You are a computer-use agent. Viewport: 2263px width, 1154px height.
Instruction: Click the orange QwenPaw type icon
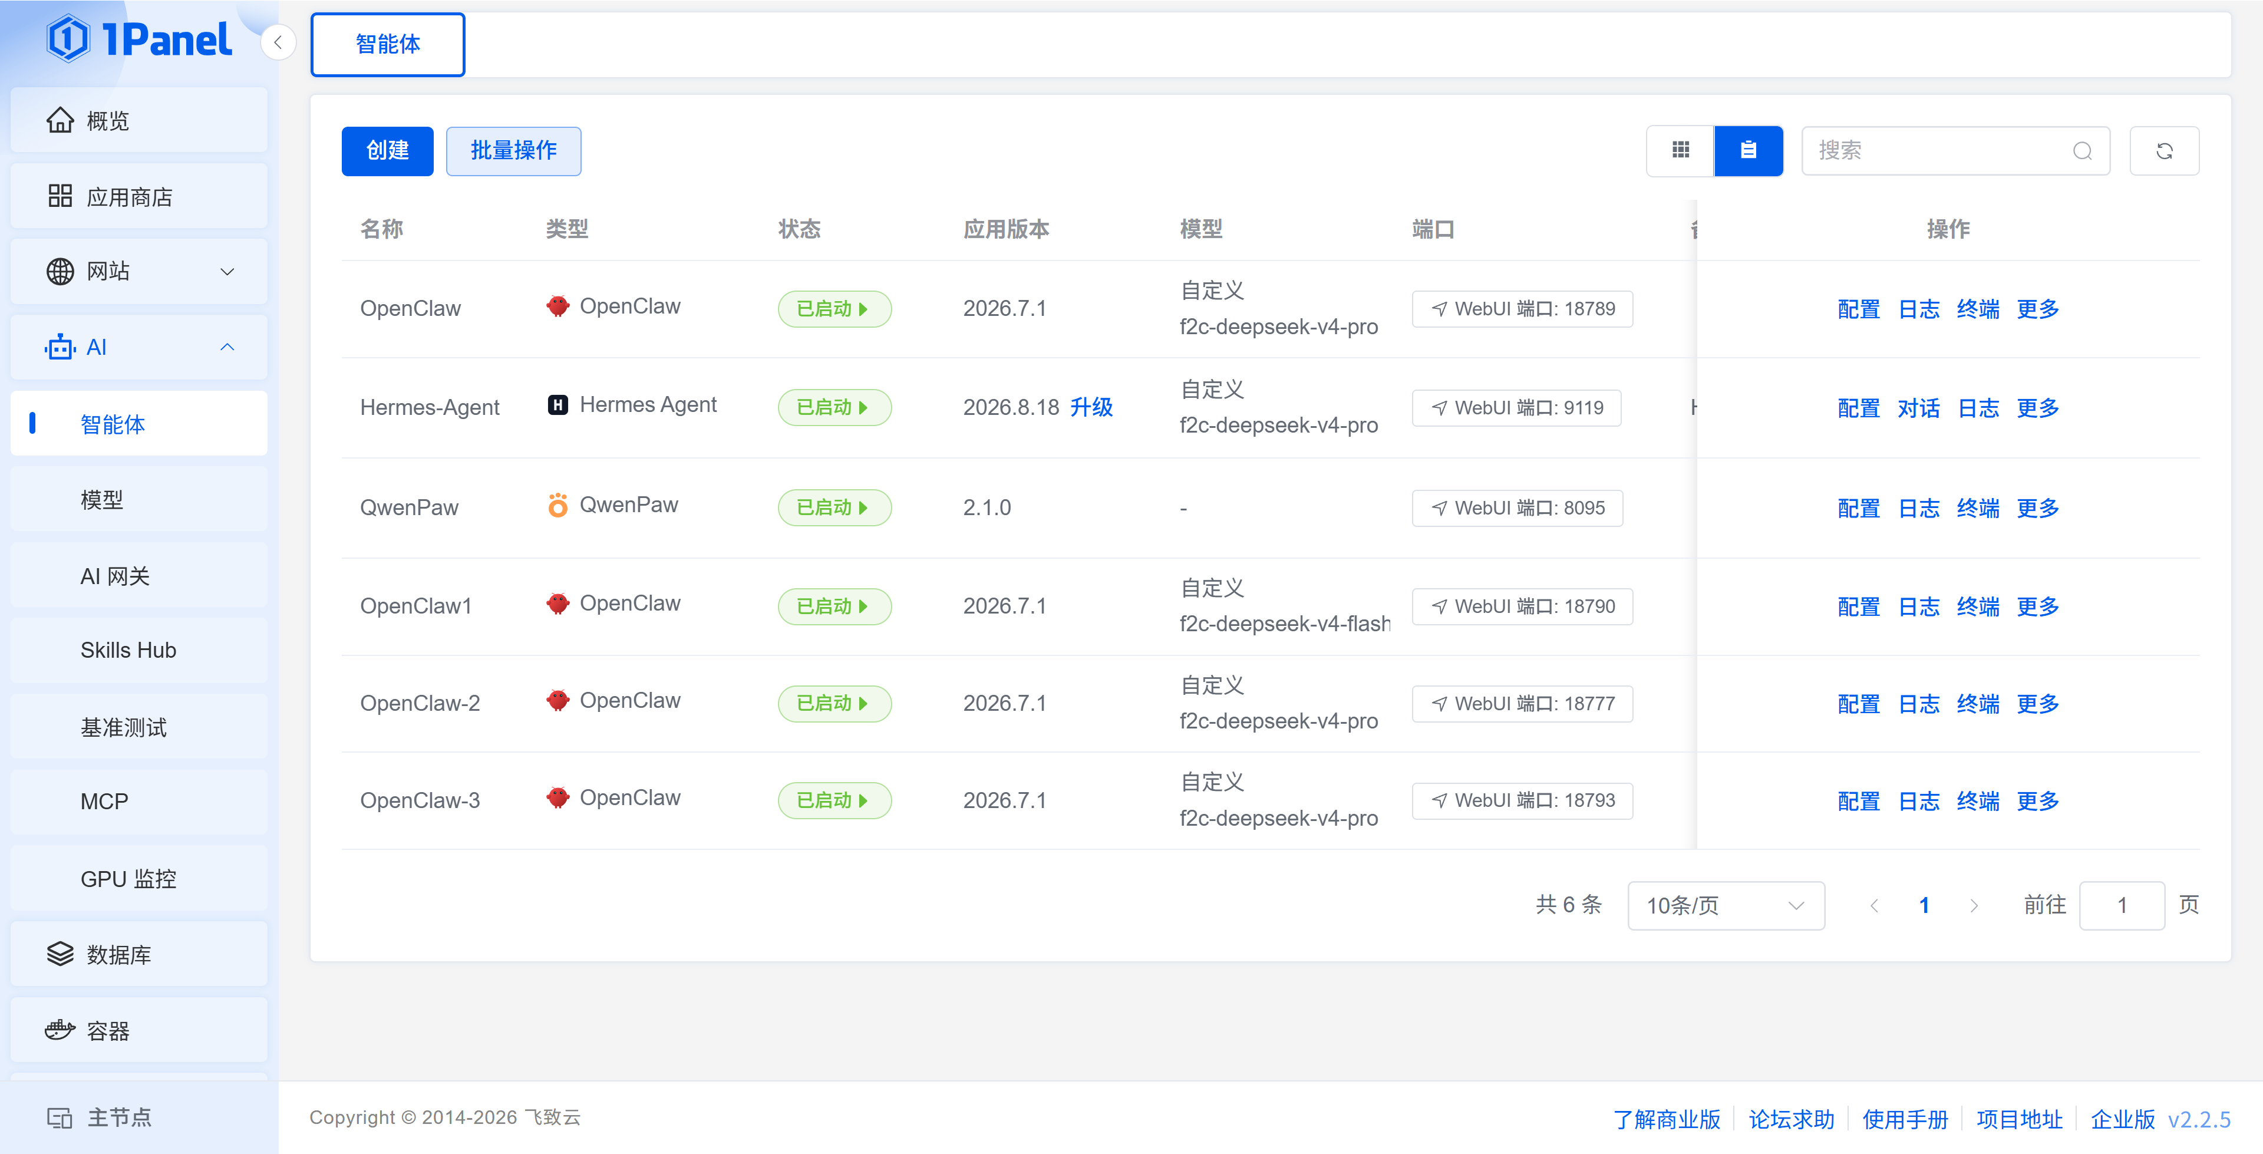(558, 505)
